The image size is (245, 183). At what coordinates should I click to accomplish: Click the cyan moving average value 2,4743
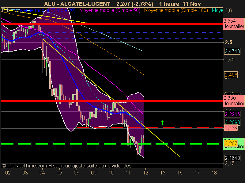click(x=232, y=51)
